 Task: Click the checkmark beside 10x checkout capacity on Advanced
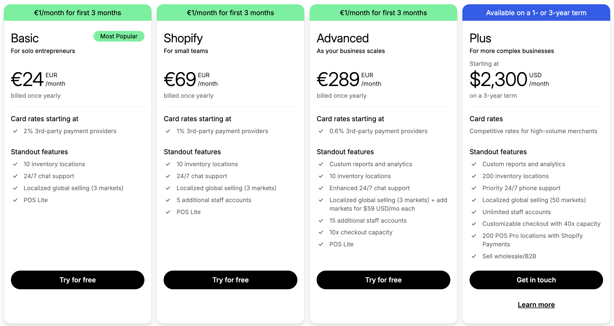321,232
